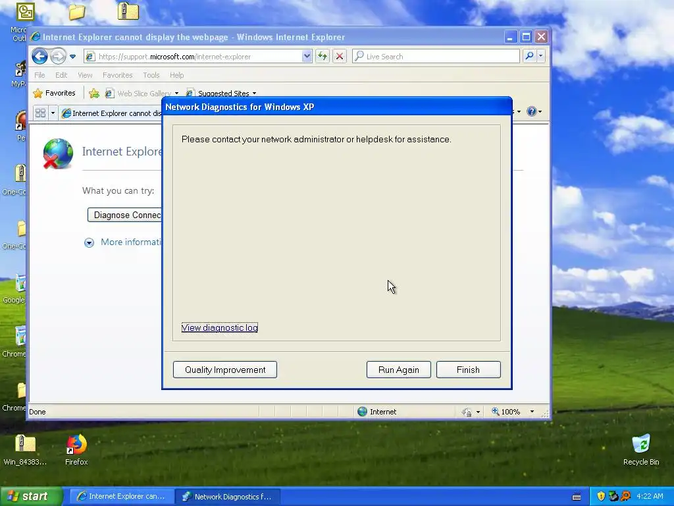Click the Favorites star button
The image size is (674, 506).
pos(54,93)
